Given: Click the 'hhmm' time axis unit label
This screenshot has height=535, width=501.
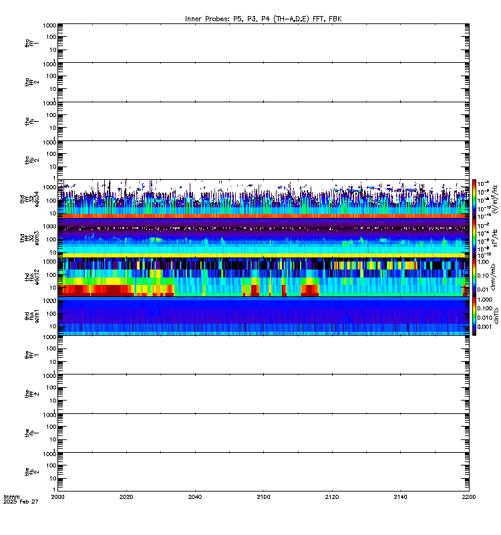Looking at the screenshot, I should pyautogui.click(x=11, y=497).
